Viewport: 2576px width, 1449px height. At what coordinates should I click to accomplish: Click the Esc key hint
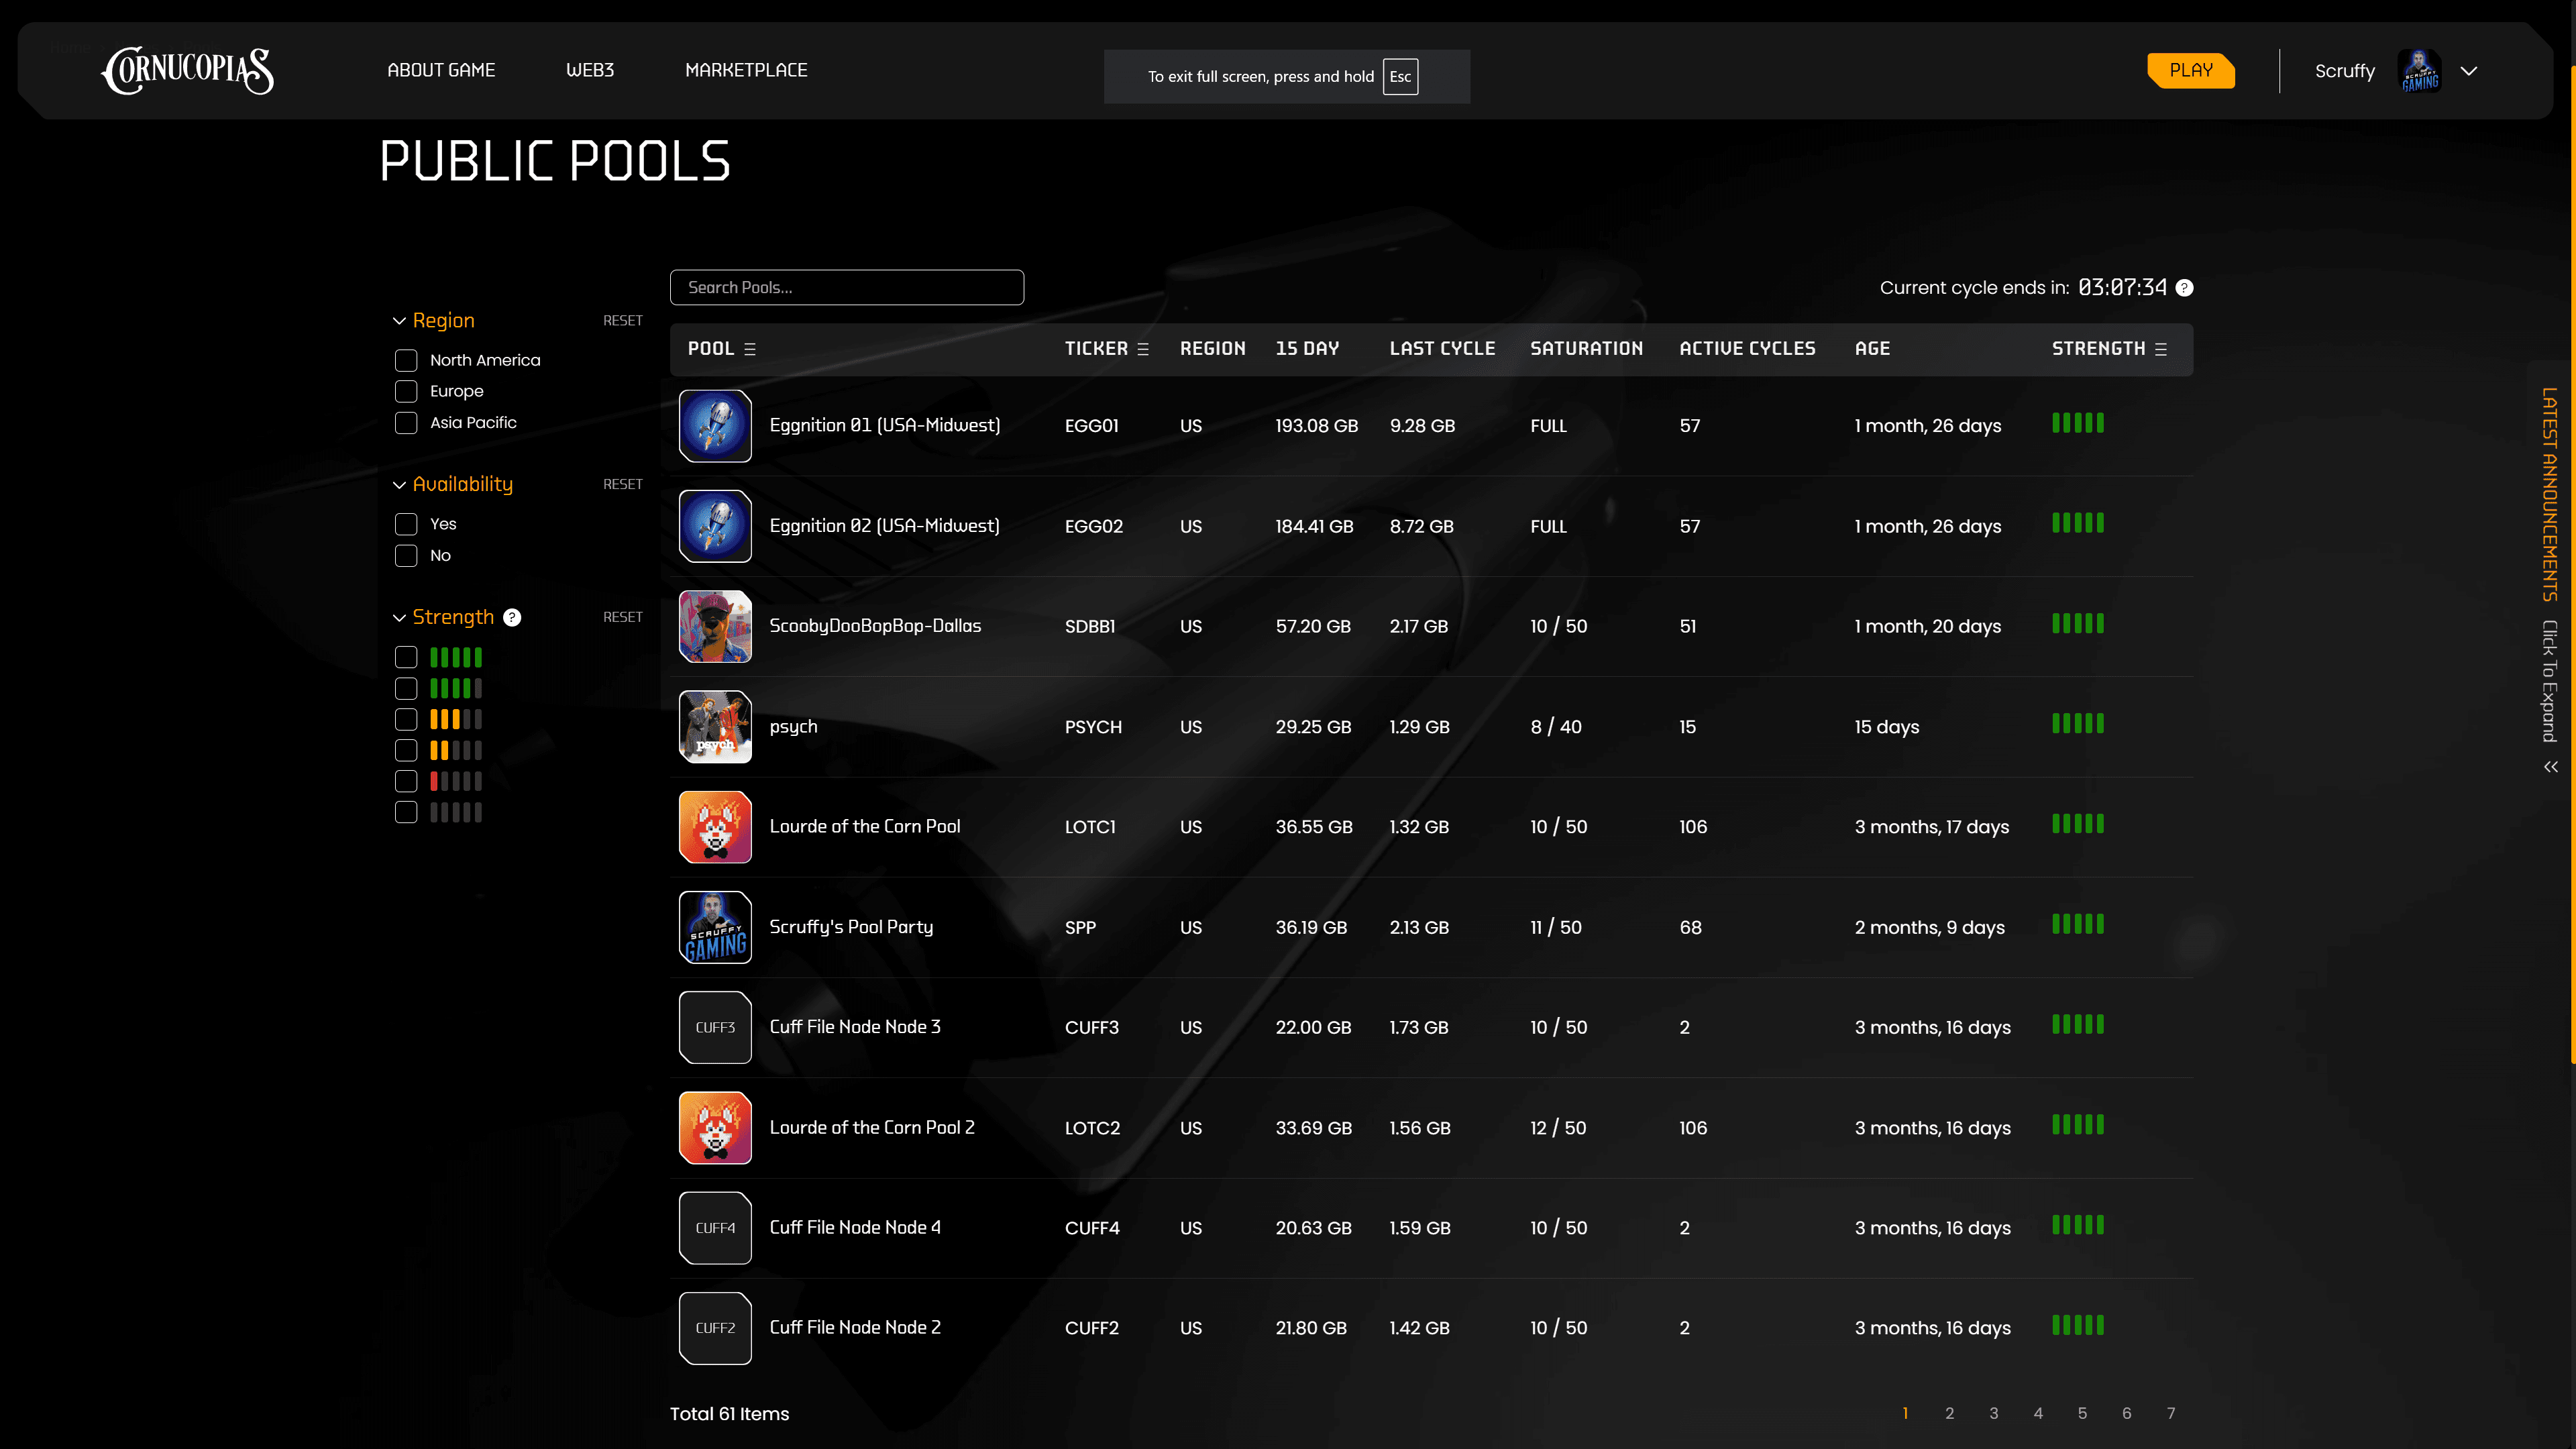pyautogui.click(x=1400, y=77)
